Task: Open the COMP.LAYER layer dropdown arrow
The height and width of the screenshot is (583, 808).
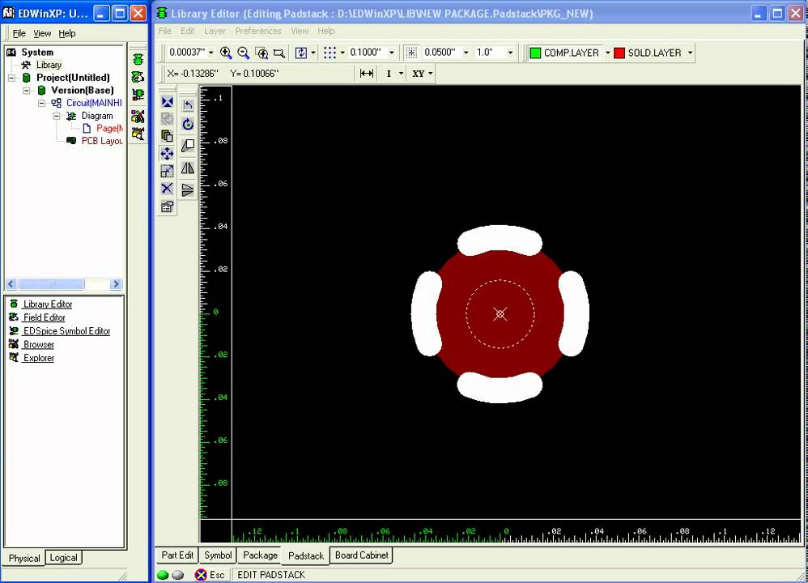Action: [x=607, y=53]
